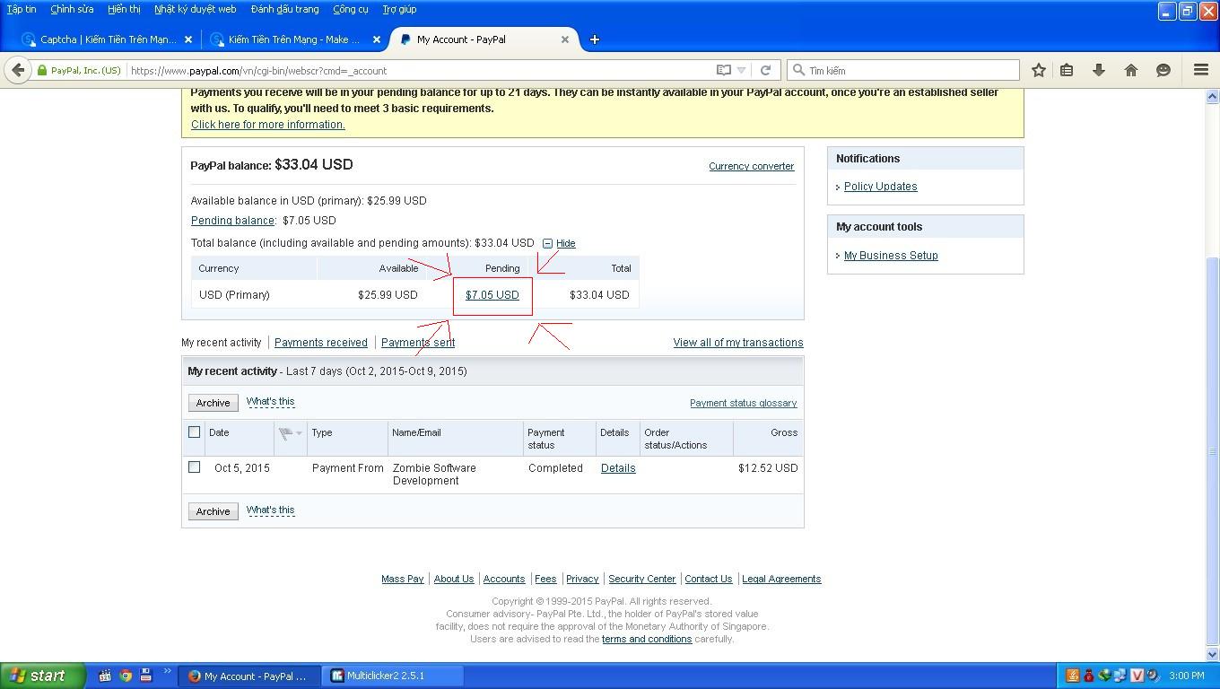Open a new tab with the plus button
1220x689 pixels.
(x=594, y=39)
